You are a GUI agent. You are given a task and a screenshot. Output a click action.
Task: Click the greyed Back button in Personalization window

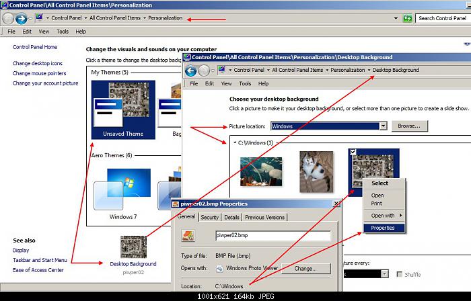pos(8,19)
